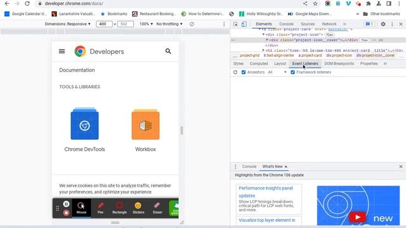Screen dimensions: 406x228
Task: Open the 100% zoom dropdown
Action: point(146,24)
